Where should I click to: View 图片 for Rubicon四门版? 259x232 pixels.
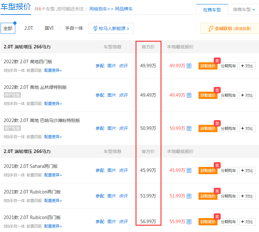tap(112, 222)
